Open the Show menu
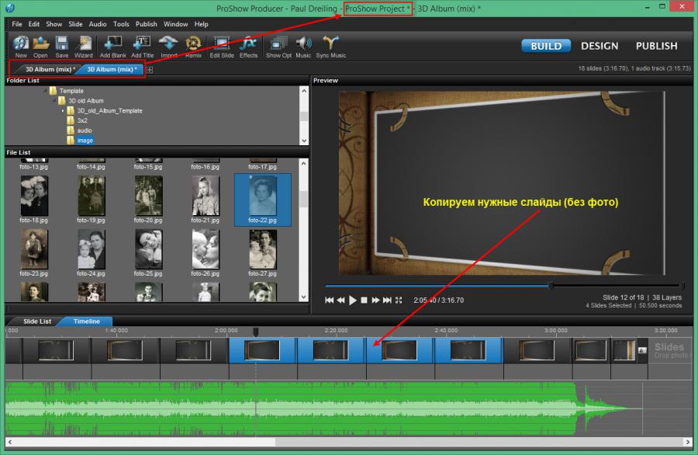This screenshot has height=455, width=698. click(x=54, y=24)
